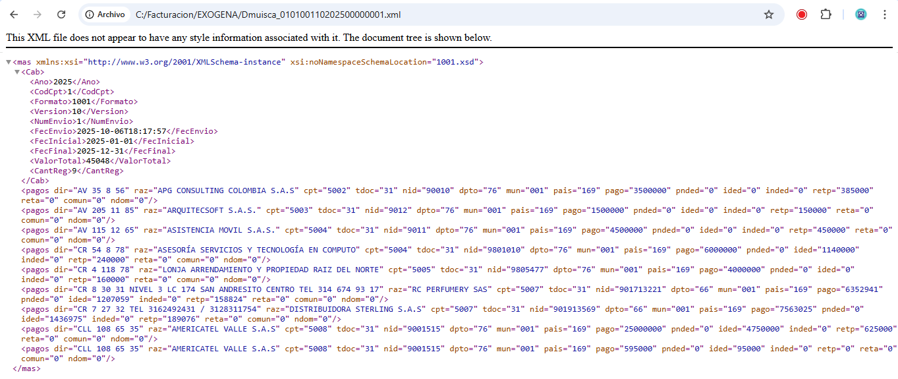
Task: Collapse the root mas XML node
Action: coord(9,62)
